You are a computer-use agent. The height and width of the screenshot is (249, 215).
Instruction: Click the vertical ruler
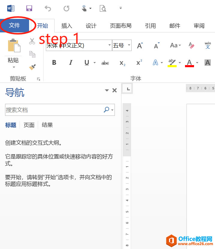[x=127, y=176]
